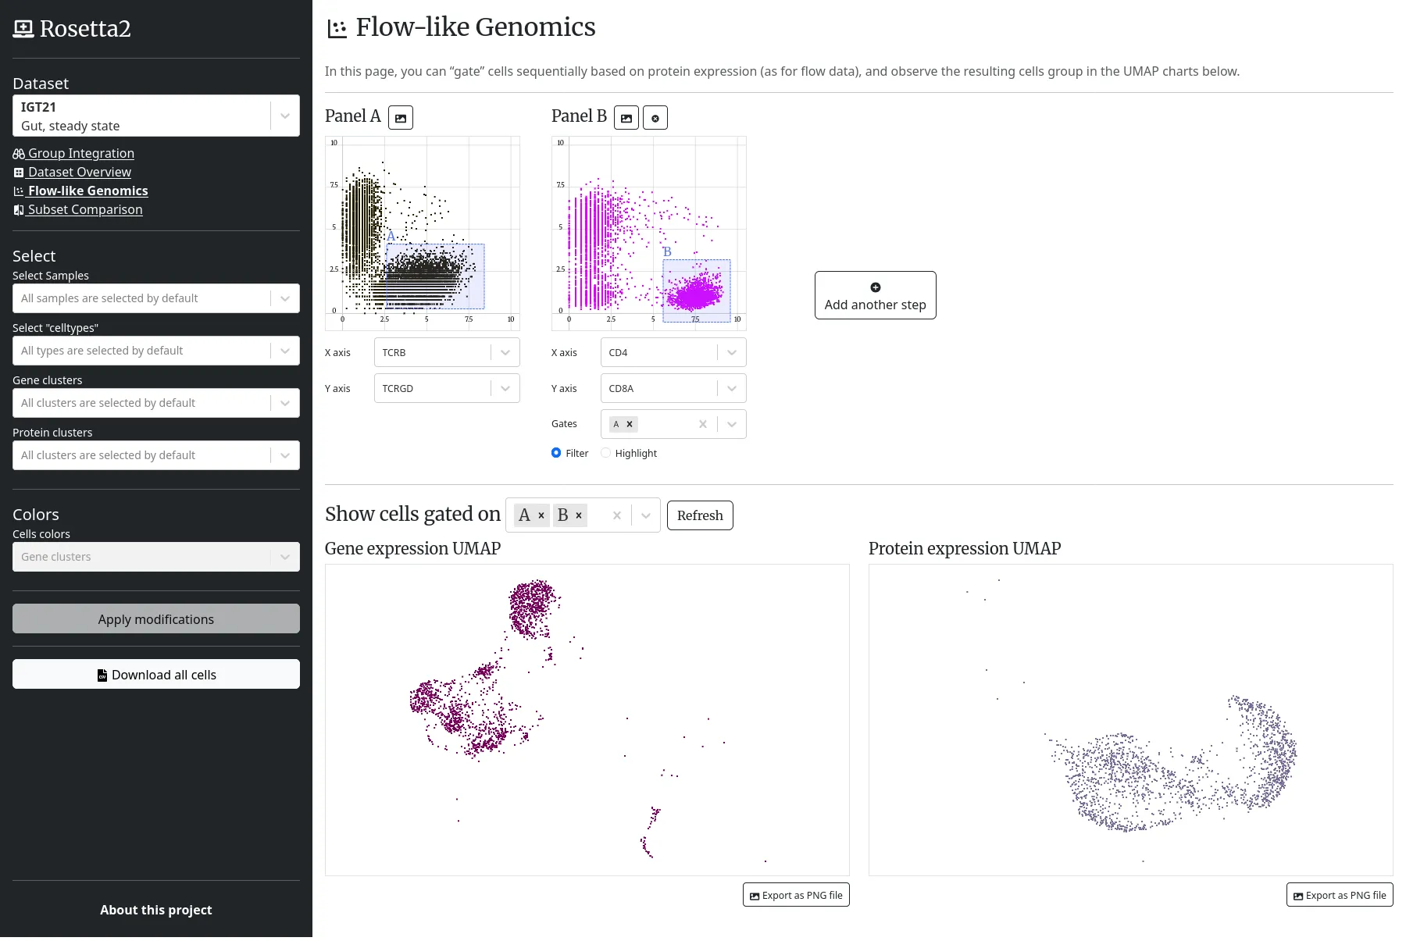
Task: Click Add another step button
Action: 875,295
